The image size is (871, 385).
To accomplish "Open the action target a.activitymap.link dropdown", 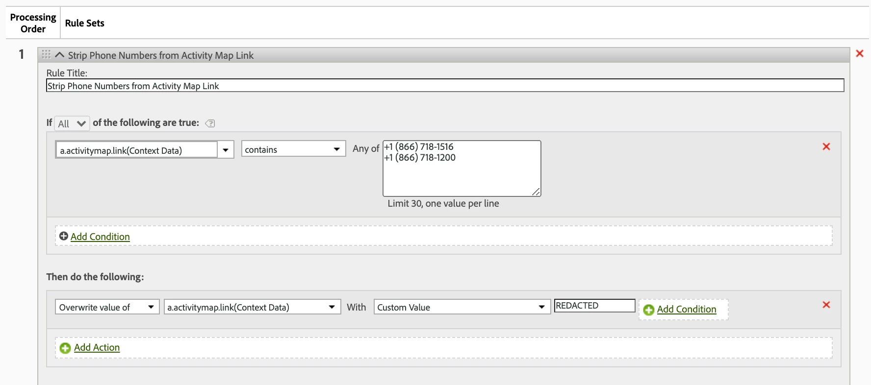I will [x=252, y=307].
